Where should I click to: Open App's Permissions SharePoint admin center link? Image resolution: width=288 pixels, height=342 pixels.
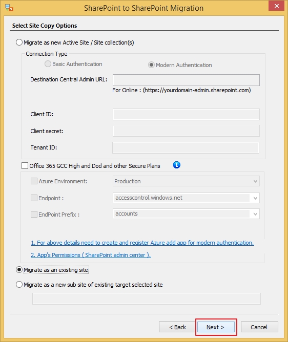[91, 255]
